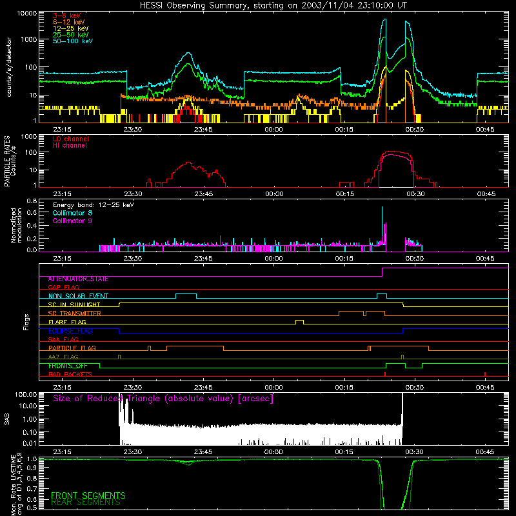Click the 'Size of Reduced Triangle' panel title
The image size is (516, 516).
point(163,399)
